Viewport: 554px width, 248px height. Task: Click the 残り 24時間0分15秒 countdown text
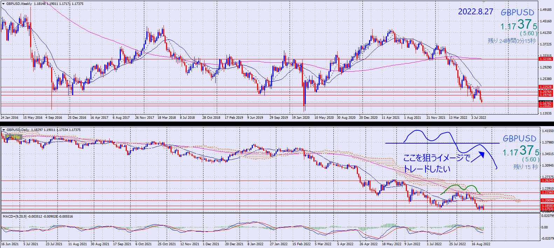pos(512,41)
